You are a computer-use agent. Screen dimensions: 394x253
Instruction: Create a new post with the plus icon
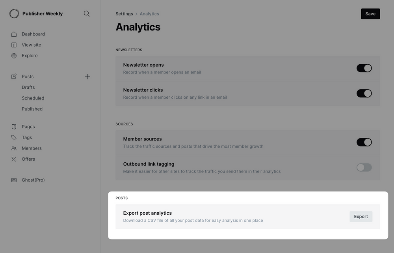(87, 76)
